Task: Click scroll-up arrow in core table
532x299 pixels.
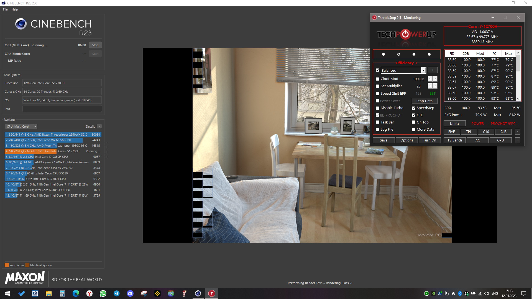Action: 518,53
